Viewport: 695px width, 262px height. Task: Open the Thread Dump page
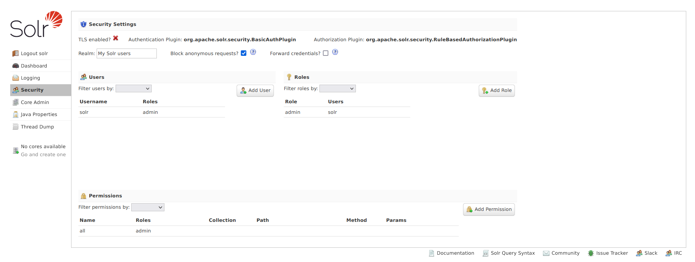[x=40, y=127]
